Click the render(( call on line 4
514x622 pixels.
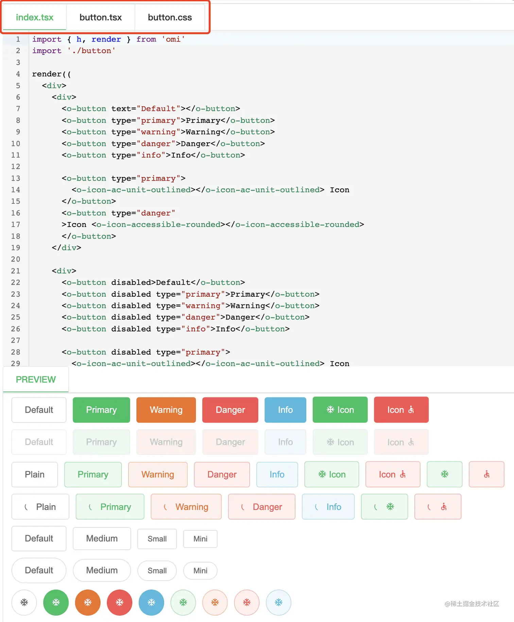point(51,74)
